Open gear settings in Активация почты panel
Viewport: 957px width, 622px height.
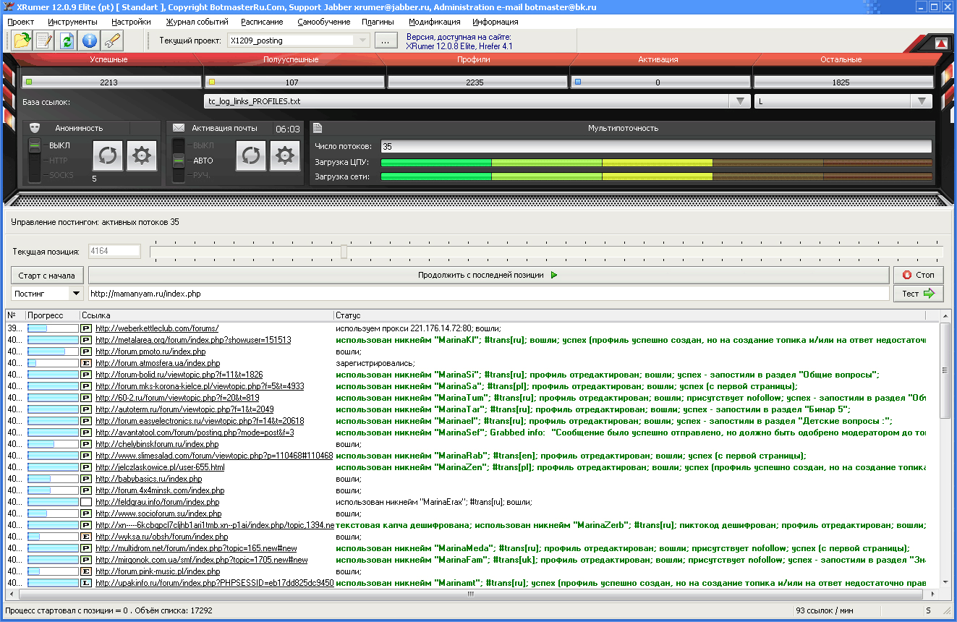(285, 155)
